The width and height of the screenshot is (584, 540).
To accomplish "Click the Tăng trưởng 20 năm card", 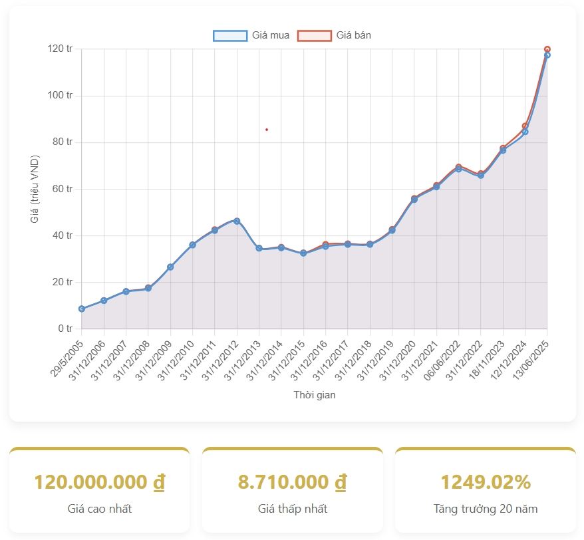I will coord(486,489).
